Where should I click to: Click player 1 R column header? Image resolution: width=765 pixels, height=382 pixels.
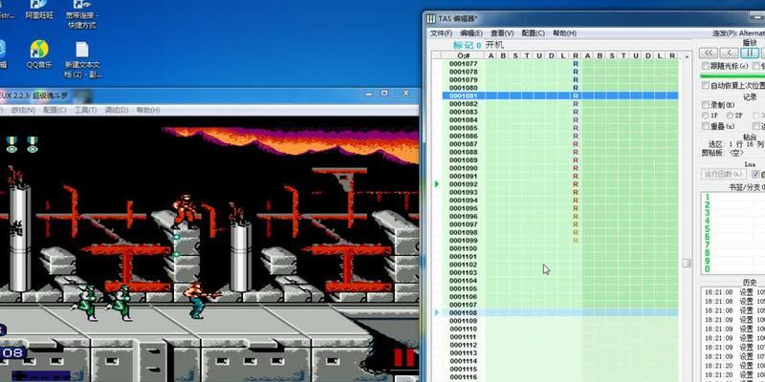pos(576,55)
